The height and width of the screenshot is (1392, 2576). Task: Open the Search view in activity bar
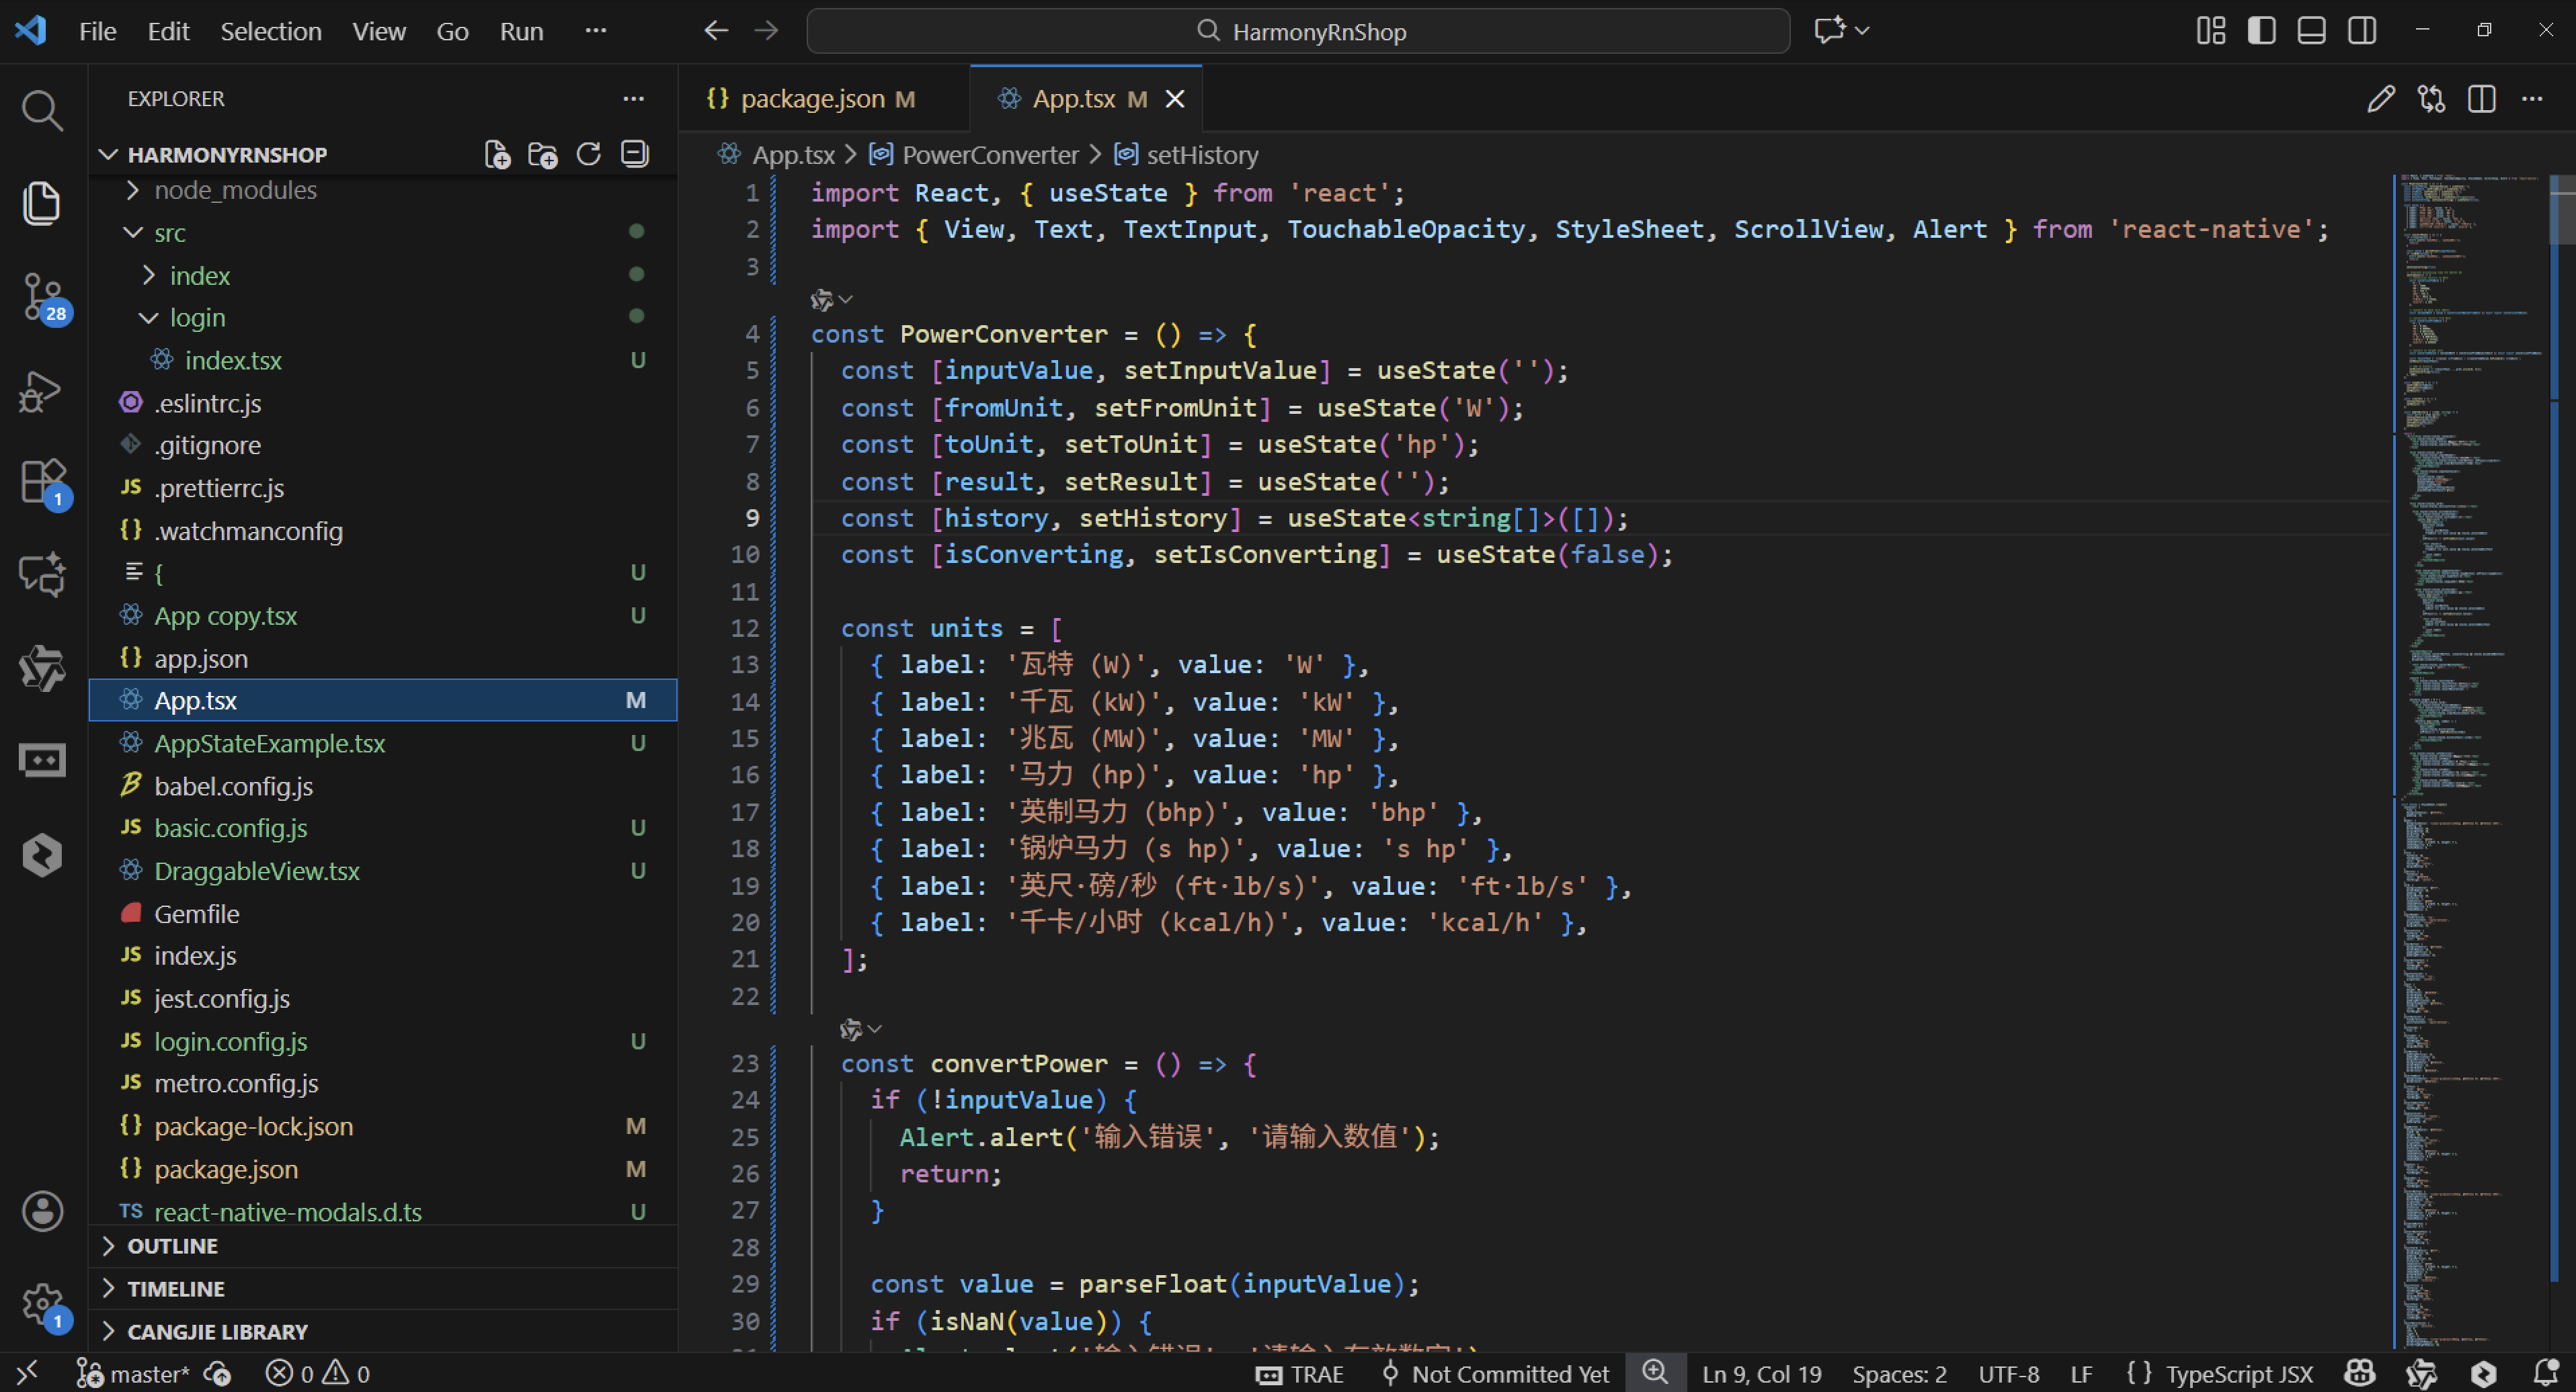click(41, 110)
